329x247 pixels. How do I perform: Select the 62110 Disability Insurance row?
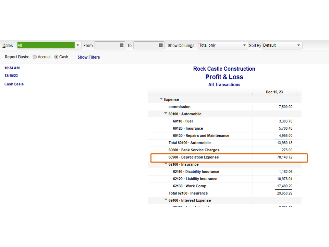tap(224, 172)
